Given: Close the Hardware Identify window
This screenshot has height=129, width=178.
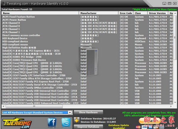Looking at the screenshot, I should pos(175,4).
